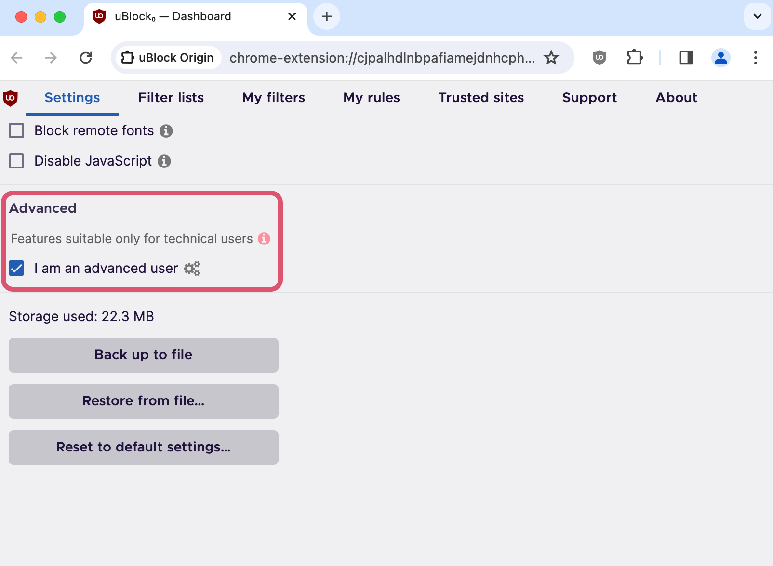Click the Advanced section heading
This screenshot has height=566, width=773.
pyautogui.click(x=43, y=208)
